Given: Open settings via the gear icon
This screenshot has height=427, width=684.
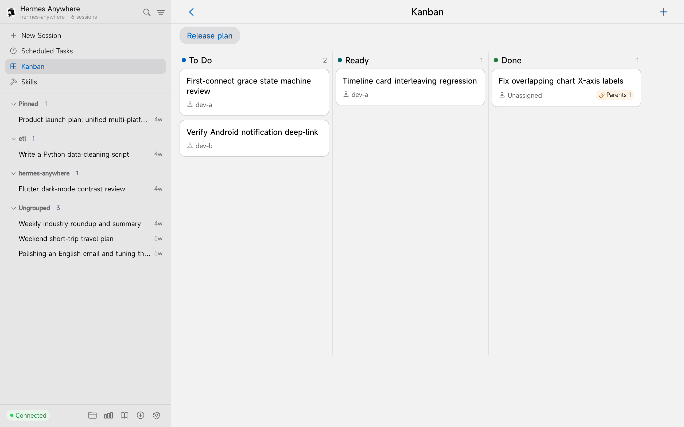Looking at the screenshot, I should click(157, 415).
